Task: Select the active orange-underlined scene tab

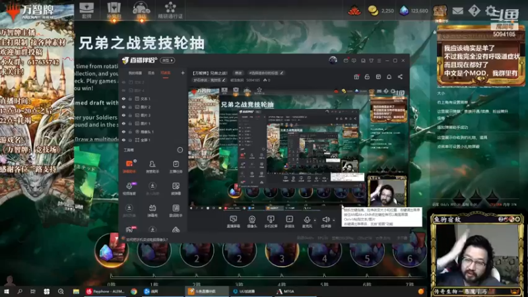Action: coord(166,73)
